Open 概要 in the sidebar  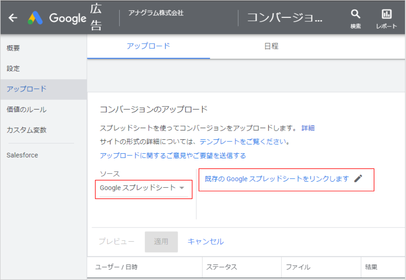point(13,48)
